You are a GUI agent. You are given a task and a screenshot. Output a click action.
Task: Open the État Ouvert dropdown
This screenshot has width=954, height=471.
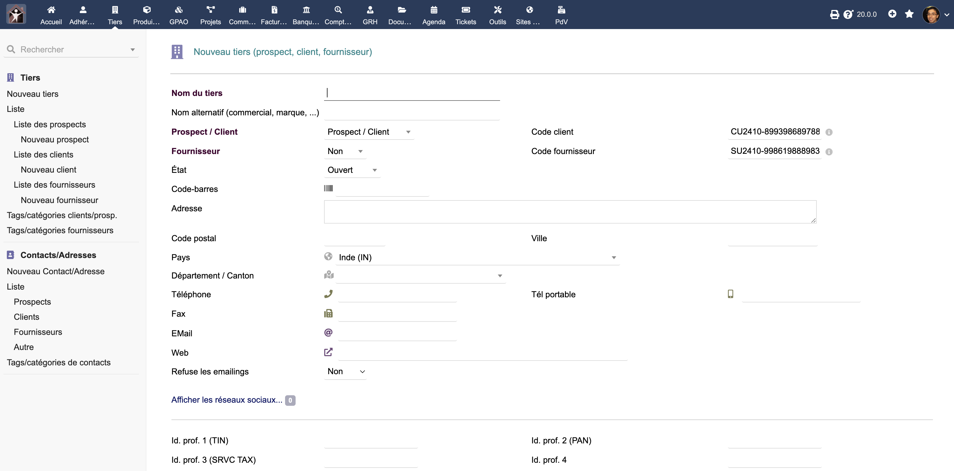(352, 170)
